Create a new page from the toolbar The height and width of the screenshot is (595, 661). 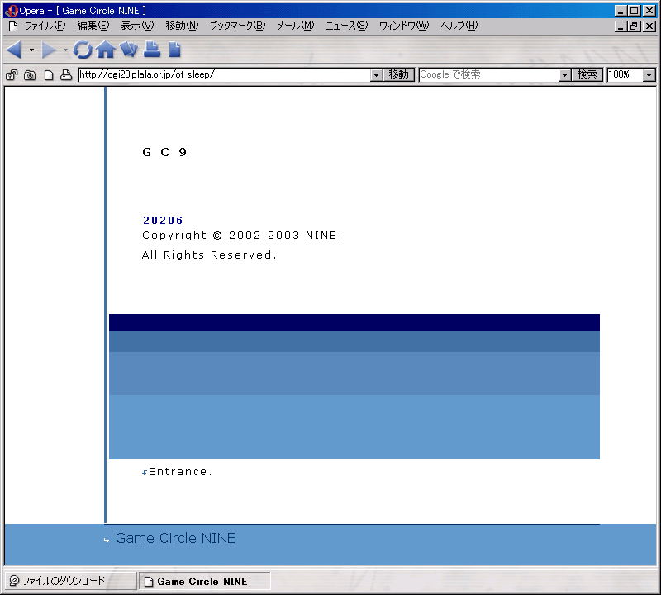pyautogui.click(x=174, y=50)
